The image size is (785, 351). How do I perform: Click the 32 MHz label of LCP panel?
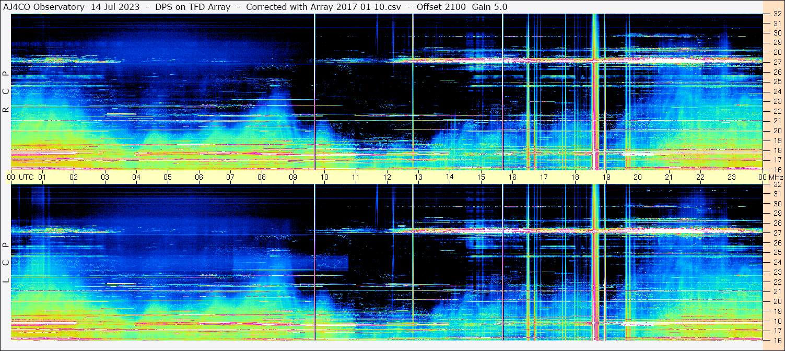point(777,184)
